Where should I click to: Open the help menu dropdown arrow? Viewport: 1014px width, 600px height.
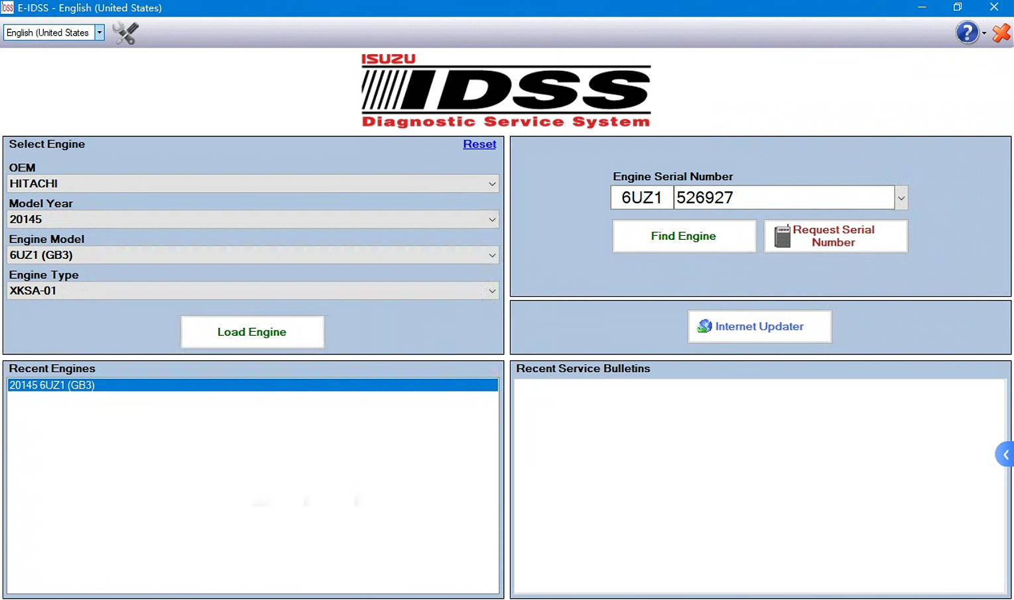(984, 33)
